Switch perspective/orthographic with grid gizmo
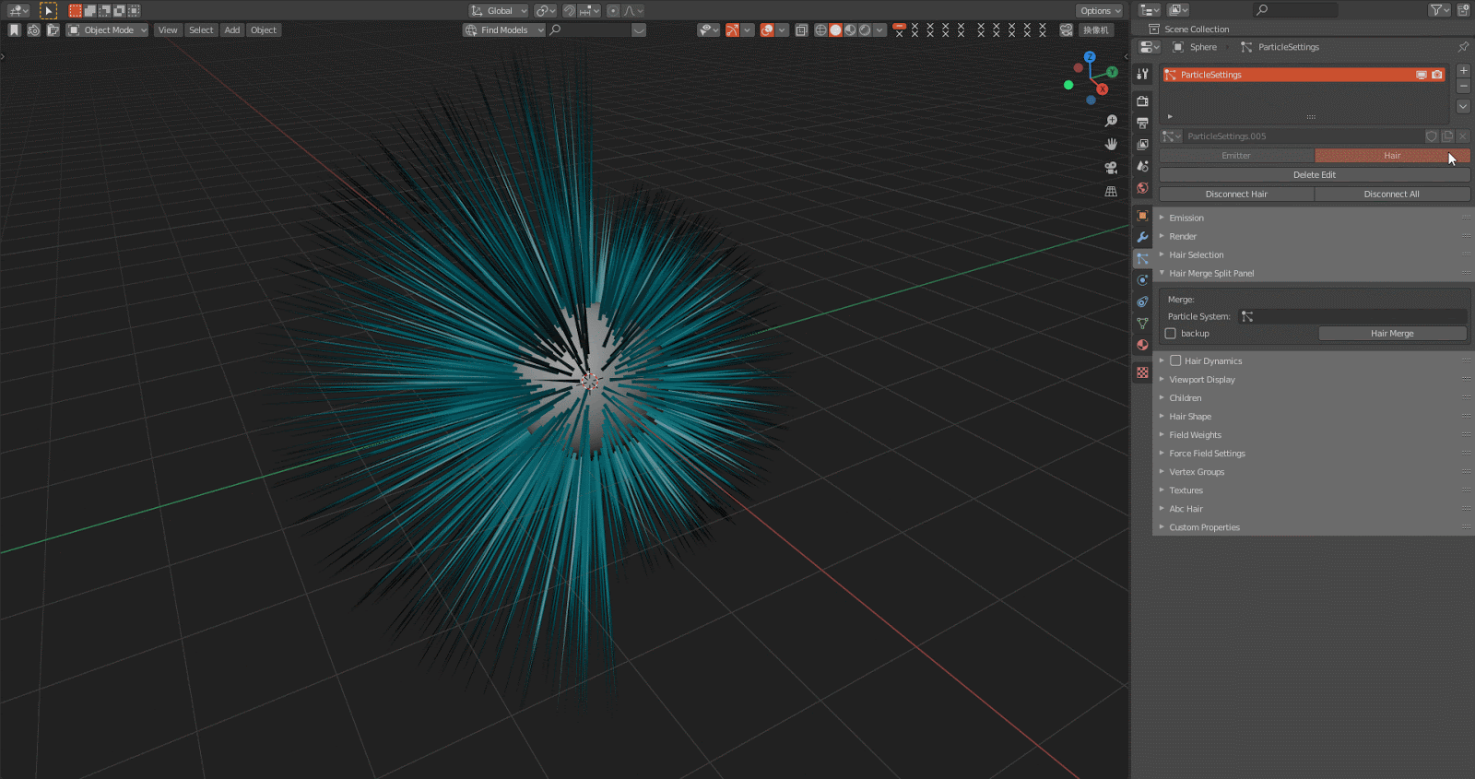 pos(1111,192)
